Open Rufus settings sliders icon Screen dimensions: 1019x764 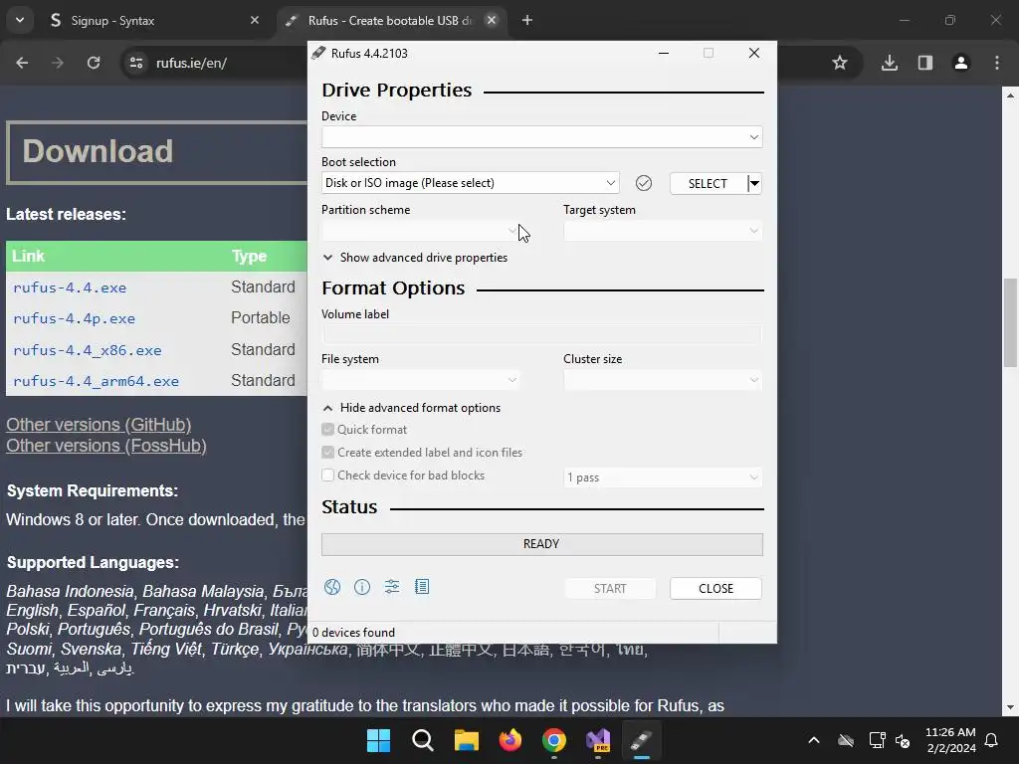(392, 587)
